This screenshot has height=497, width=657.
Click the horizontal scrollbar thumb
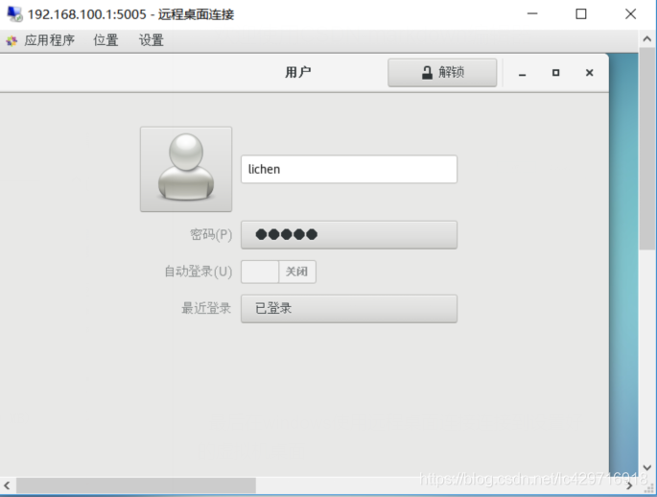tap(136, 485)
